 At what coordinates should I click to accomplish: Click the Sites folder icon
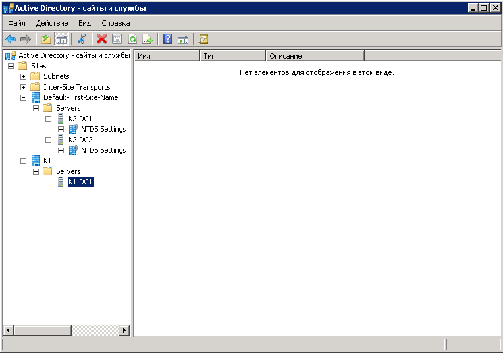coord(23,66)
